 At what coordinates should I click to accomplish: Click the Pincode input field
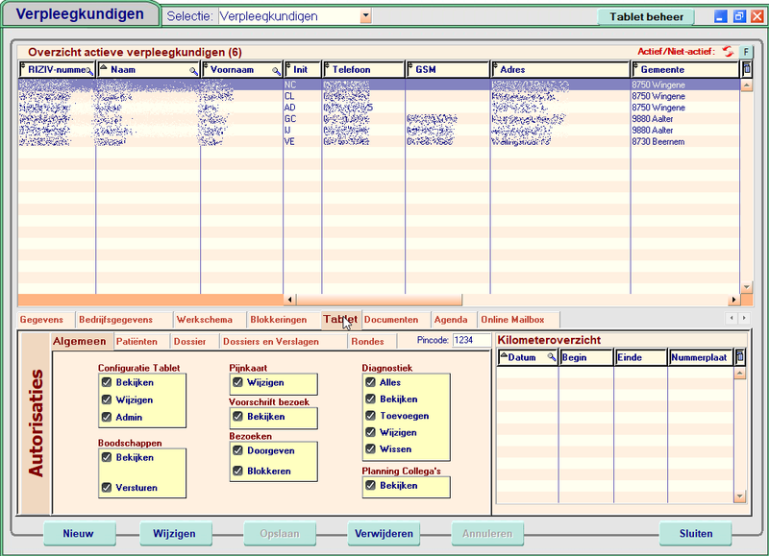471,340
